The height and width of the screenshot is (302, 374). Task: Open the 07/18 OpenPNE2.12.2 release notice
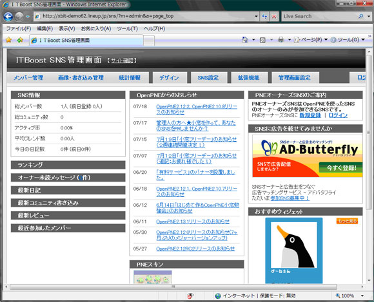197,109
